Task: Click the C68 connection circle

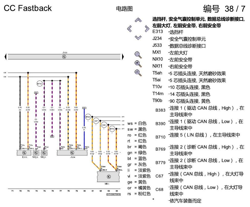Action: (x=104, y=125)
